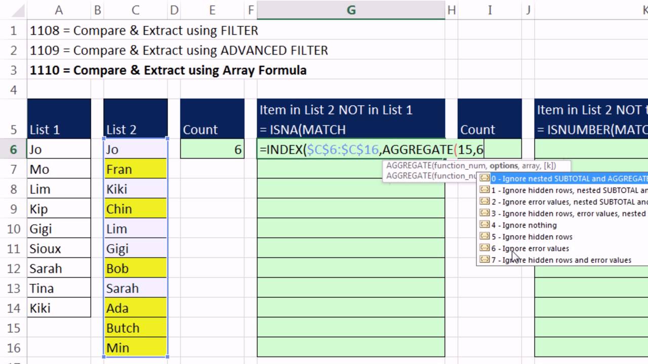Select column C header
Screen dimensions: 648x364
click(135, 10)
